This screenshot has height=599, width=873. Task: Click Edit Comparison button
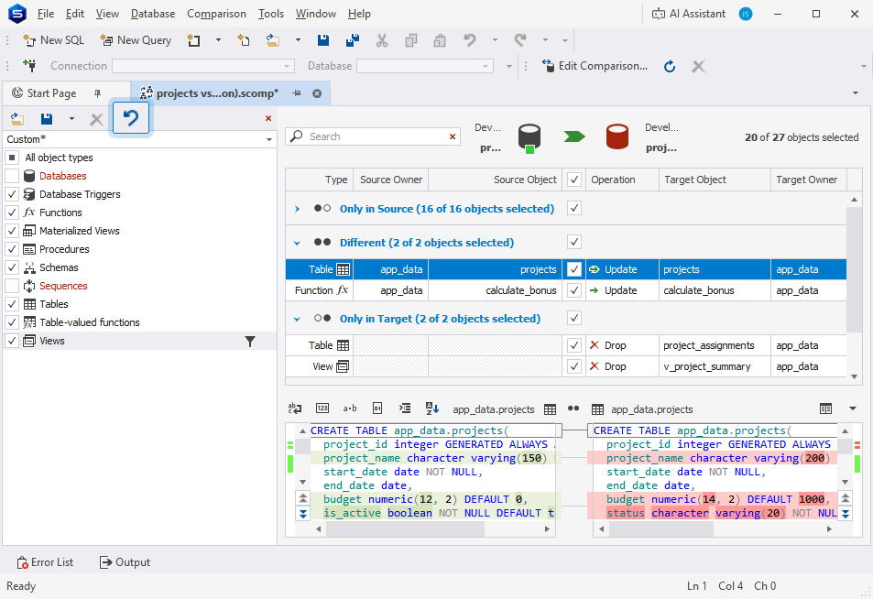tap(595, 66)
